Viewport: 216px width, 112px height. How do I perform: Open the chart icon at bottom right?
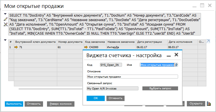click(x=209, y=104)
